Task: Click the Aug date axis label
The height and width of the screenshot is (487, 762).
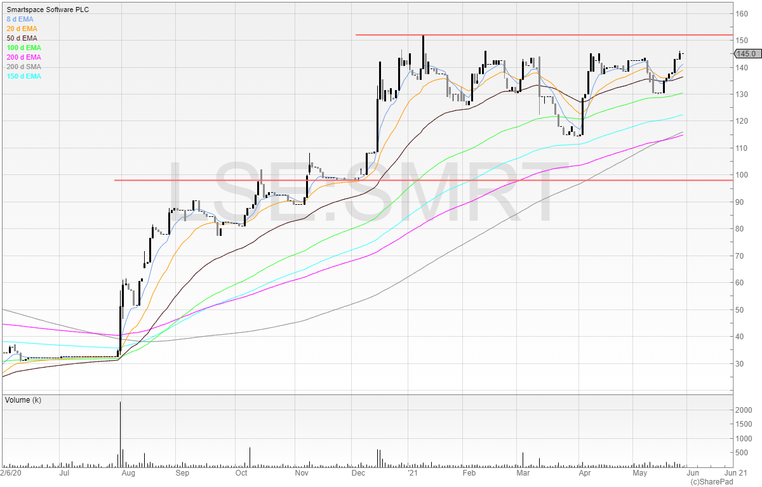Action: point(128,473)
